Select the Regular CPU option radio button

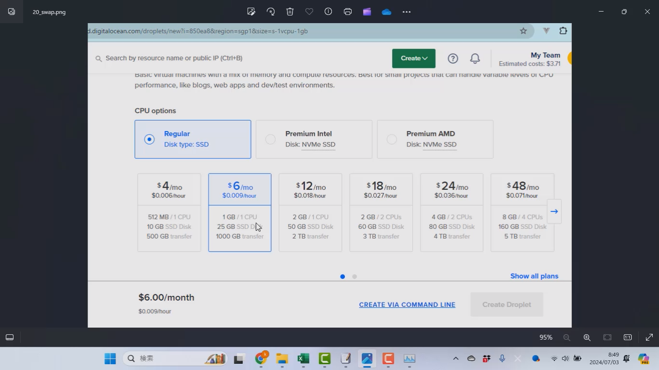[149, 139]
